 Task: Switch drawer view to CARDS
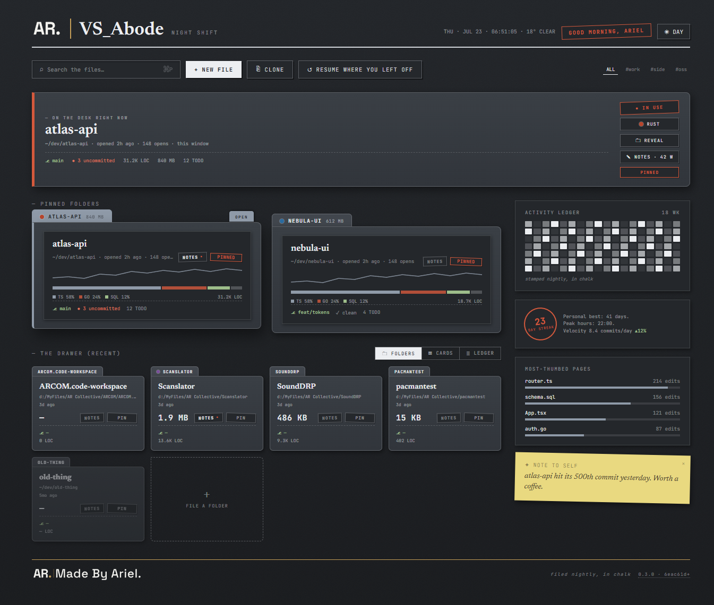pos(440,353)
